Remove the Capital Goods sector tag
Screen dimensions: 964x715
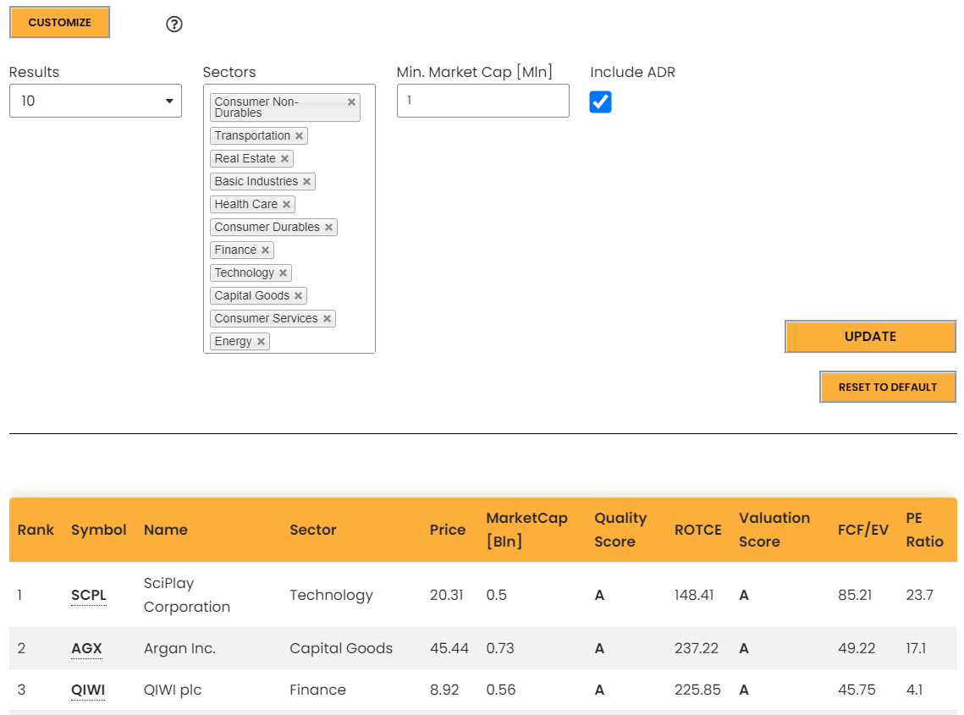pyautogui.click(x=298, y=295)
